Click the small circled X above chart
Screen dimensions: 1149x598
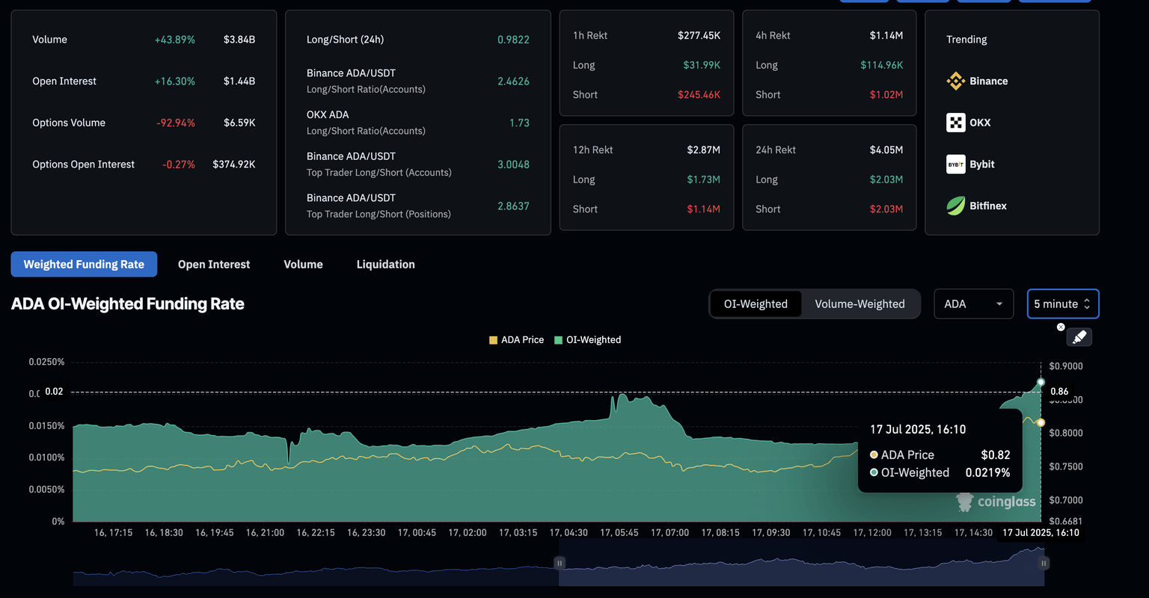1060,327
